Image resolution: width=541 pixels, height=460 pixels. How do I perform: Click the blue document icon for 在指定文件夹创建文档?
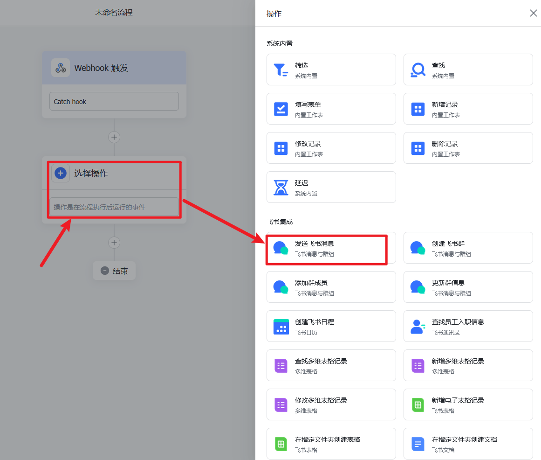click(x=418, y=444)
